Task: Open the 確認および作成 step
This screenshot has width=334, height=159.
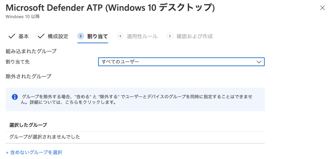Action: [x=190, y=36]
